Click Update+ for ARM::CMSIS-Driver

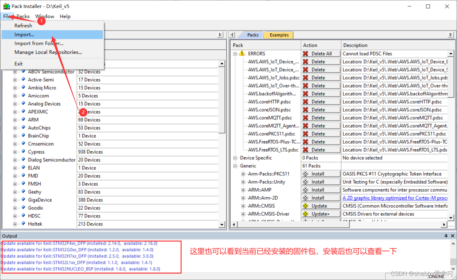(x=321, y=214)
